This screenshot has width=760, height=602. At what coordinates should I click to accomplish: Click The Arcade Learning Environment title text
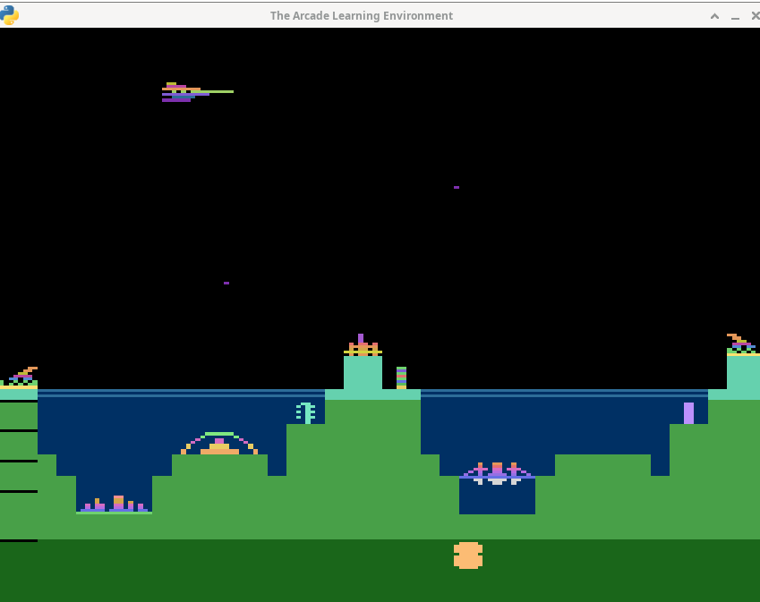click(361, 15)
